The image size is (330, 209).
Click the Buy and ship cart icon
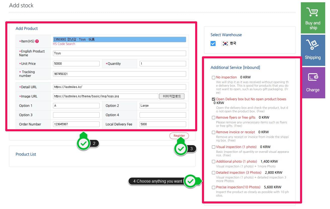tap(313, 12)
